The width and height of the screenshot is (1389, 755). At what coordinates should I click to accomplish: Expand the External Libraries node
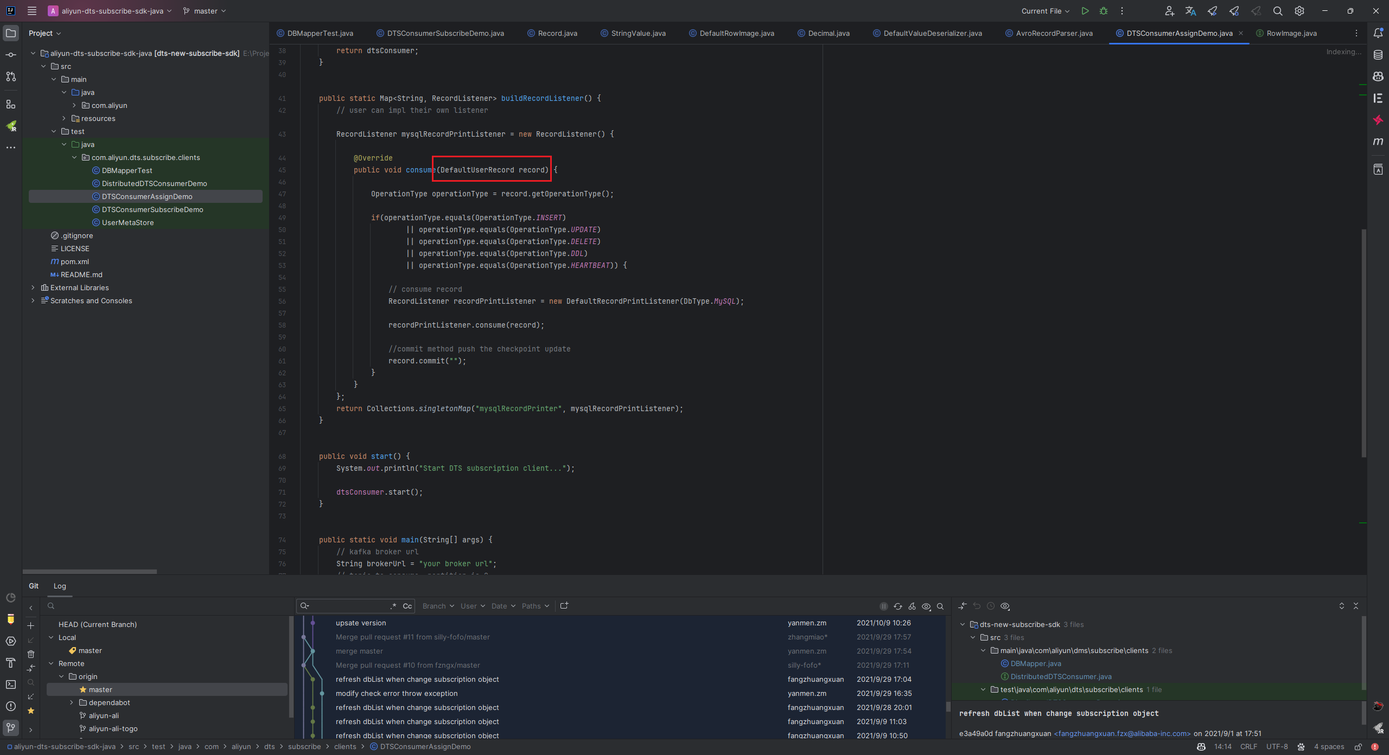(x=33, y=287)
